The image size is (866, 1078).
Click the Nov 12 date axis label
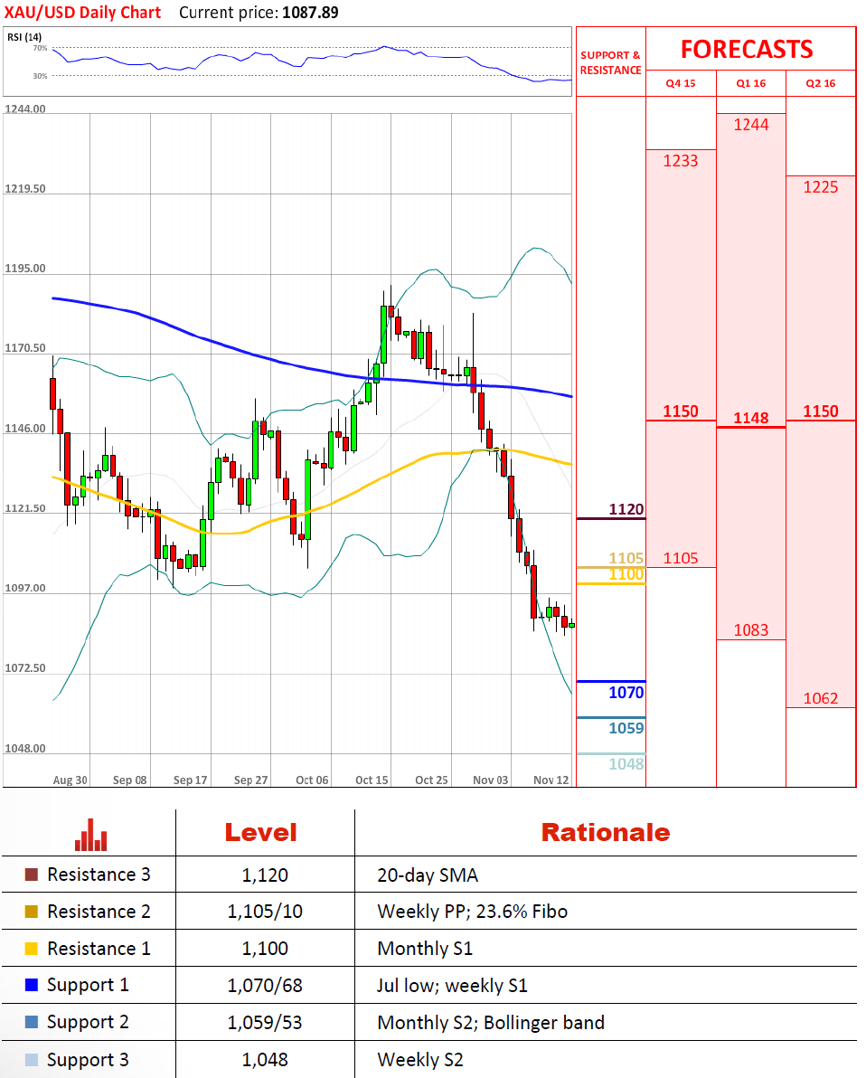(551, 780)
